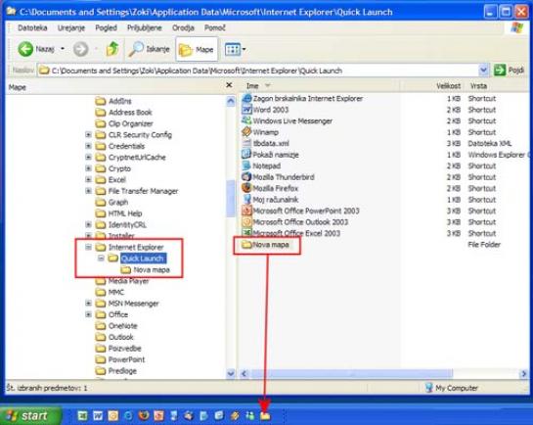Screen dimensions: 533x425
Task: Toggle the Mape folders pane button
Action: point(197,50)
